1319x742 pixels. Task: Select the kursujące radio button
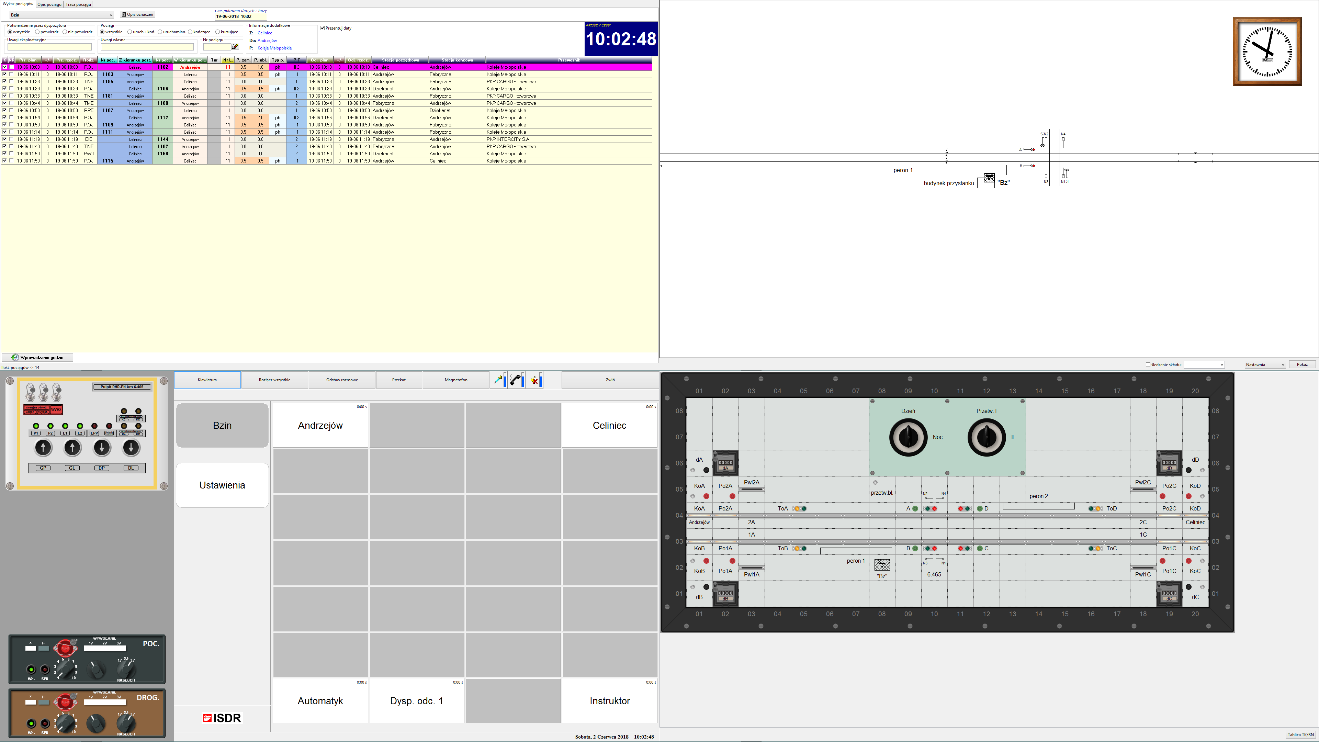tap(218, 32)
